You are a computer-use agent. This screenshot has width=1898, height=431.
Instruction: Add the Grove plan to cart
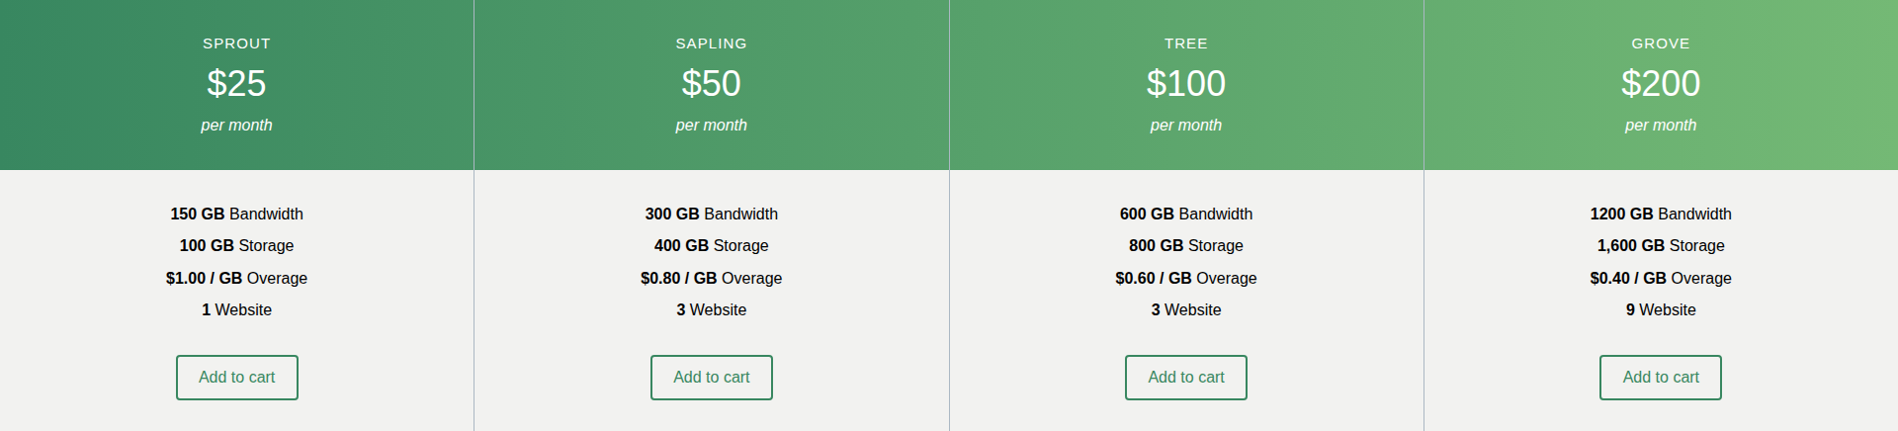pyautogui.click(x=1661, y=378)
